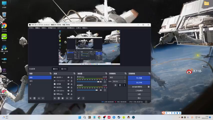This screenshot has width=213, height=120.
Task: Click the 启动虚拟摄像机 Start Virtual Camera button
Action: pyautogui.click(x=137, y=87)
